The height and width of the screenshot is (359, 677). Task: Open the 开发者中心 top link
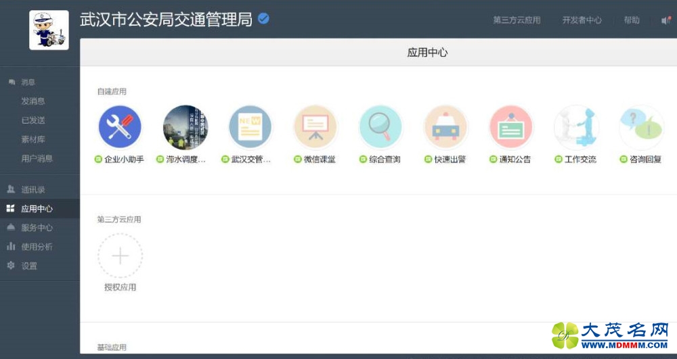582,20
